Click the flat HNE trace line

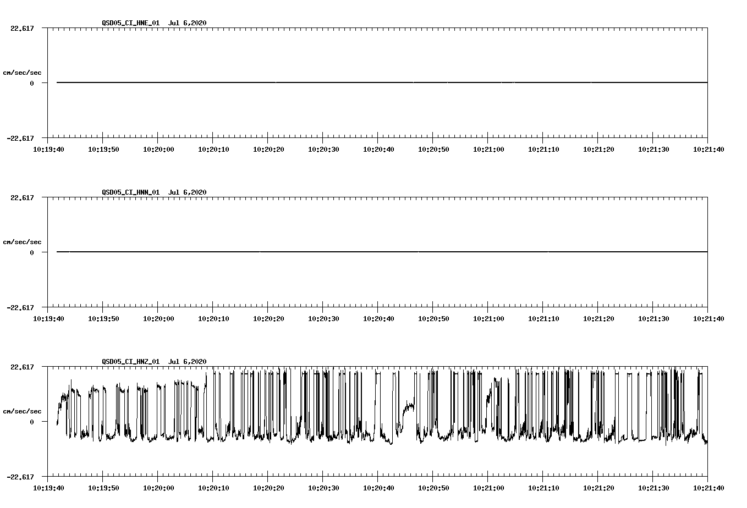click(x=382, y=82)
